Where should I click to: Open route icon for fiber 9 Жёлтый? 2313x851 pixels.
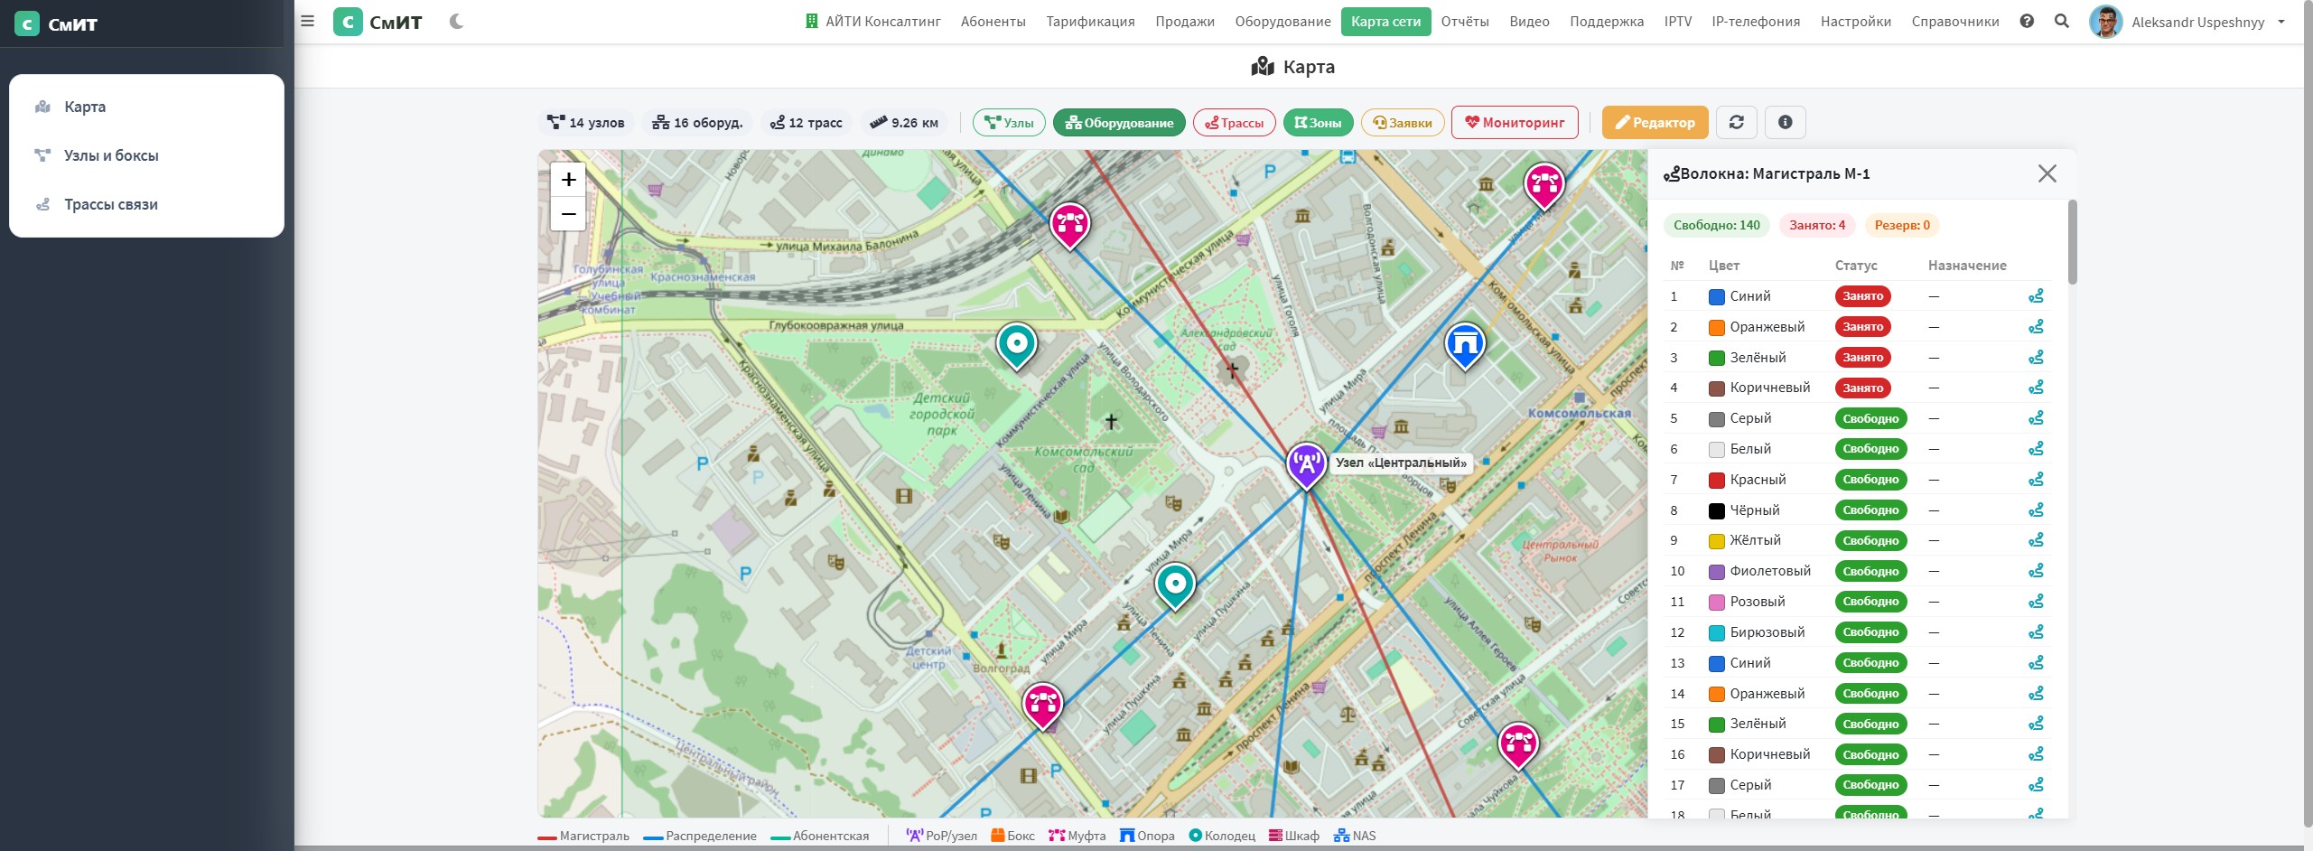2036,540
